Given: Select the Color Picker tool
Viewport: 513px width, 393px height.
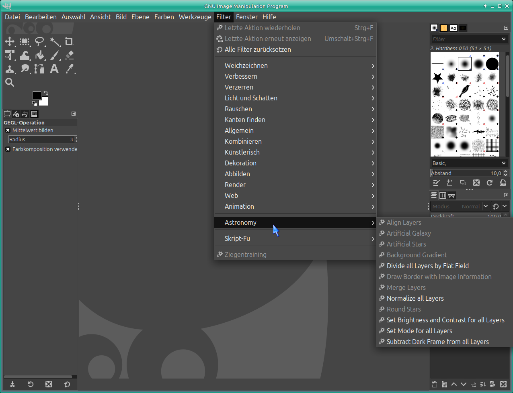Looking at the screenshot, I should [69, 69].
